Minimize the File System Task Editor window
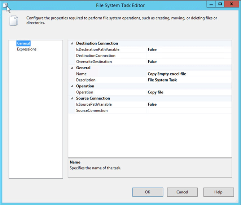Image resolution: width=241 pixels, height=205 pixels. tap(211, 4)
